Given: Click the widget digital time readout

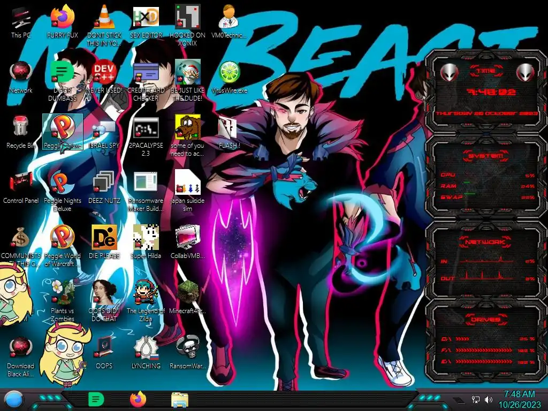Looking at the screenshot, I should 491,92.
